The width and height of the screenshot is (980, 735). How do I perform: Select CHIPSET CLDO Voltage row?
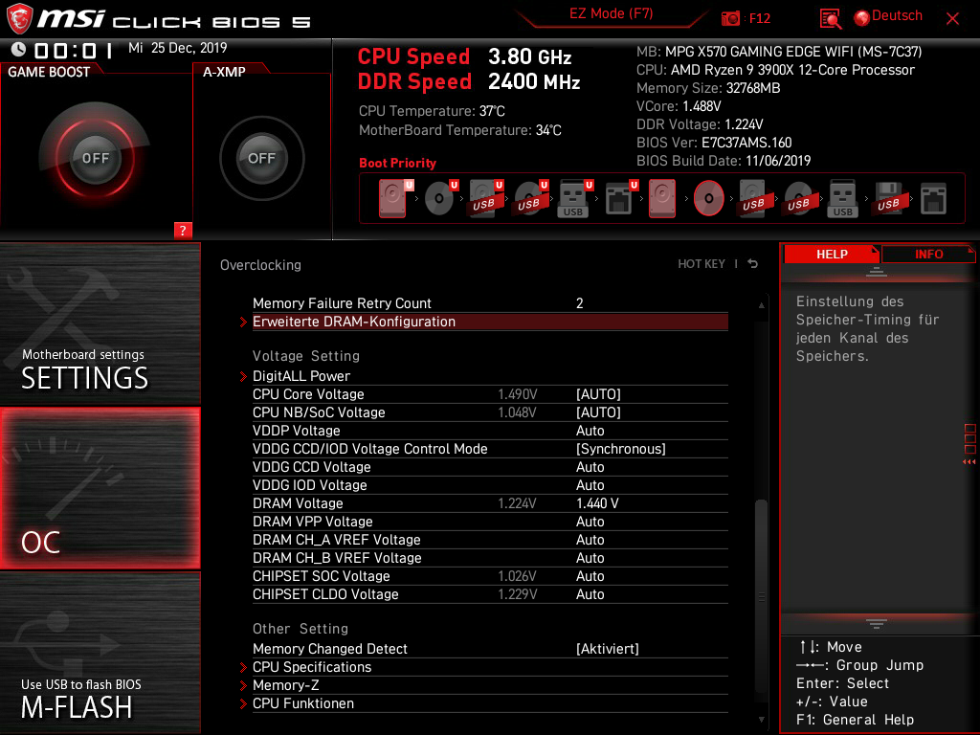coord(490,593)
